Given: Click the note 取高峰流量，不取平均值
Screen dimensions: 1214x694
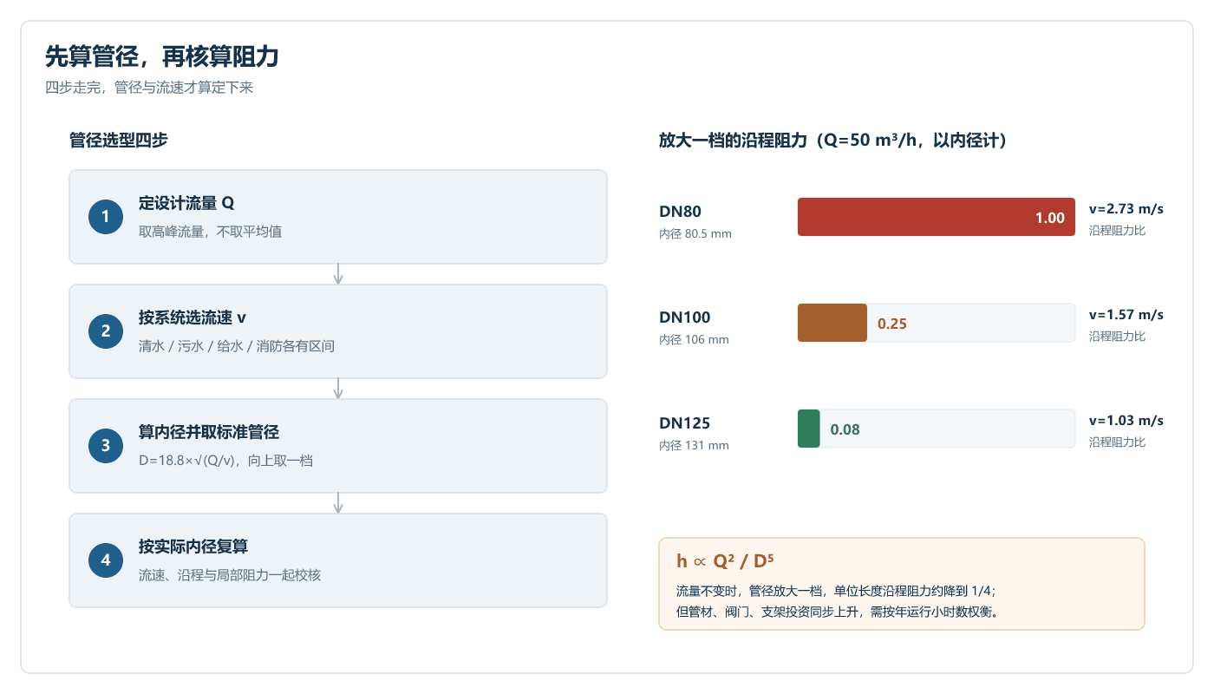Looking at the screenshot, I should [210, 232].
